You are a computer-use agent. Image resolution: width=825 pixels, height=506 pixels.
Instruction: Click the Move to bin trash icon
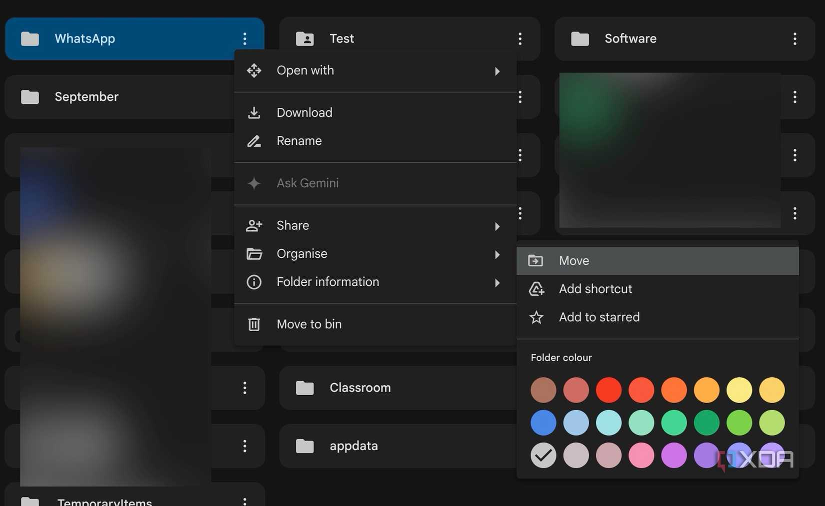[254, 324]
